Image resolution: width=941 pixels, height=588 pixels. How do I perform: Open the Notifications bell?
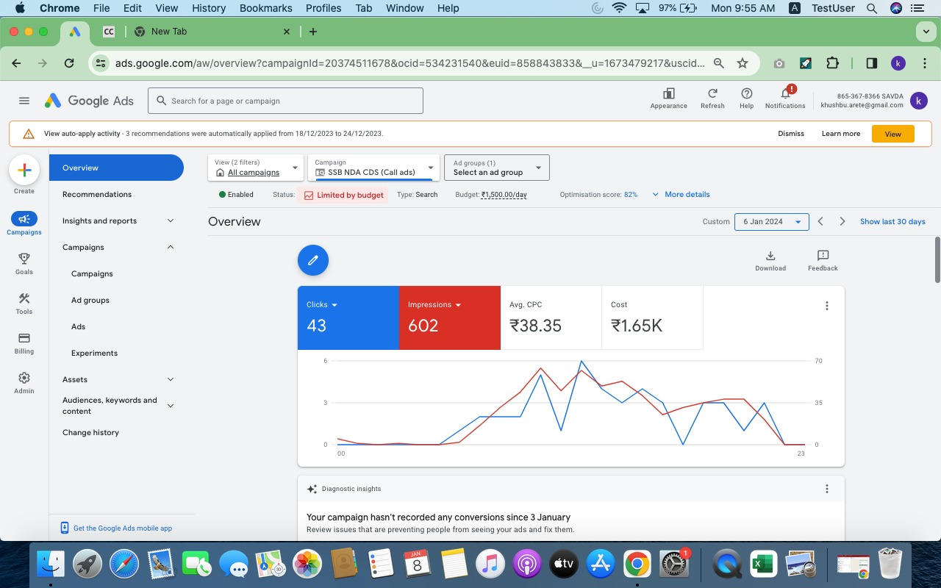coord(785,94)
